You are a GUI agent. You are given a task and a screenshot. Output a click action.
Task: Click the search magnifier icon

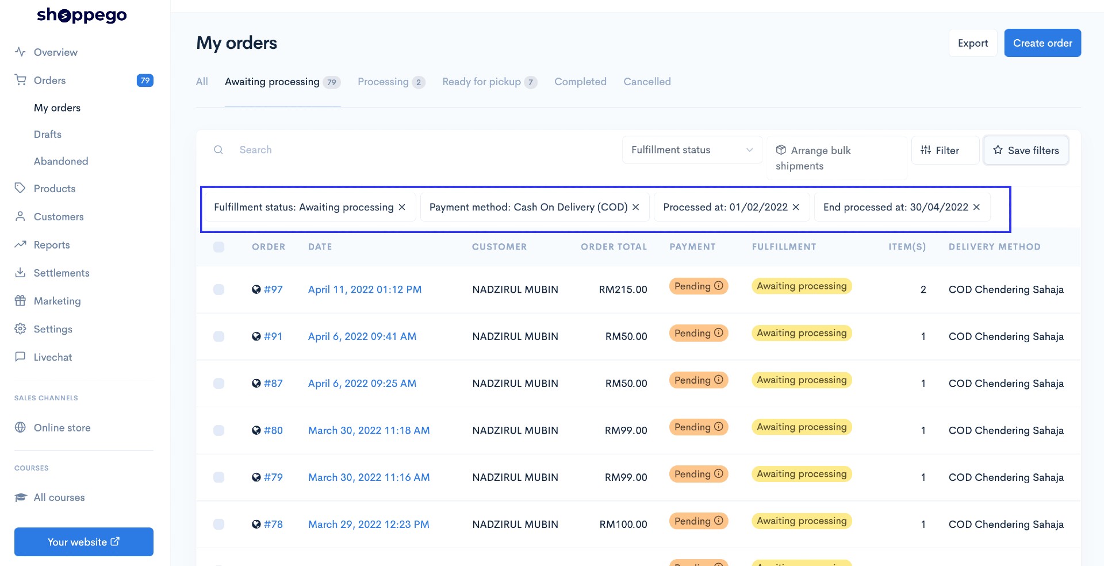[x=218, y=150]
